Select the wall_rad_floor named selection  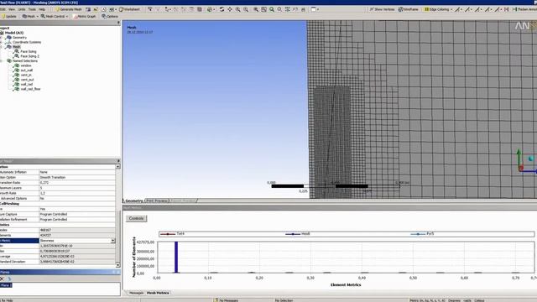point(30,89)
